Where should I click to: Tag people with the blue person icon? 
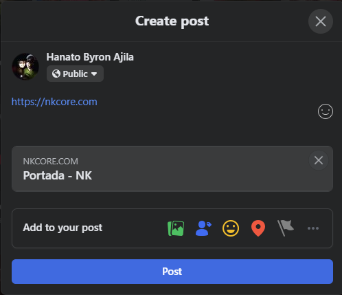point(203,228)
